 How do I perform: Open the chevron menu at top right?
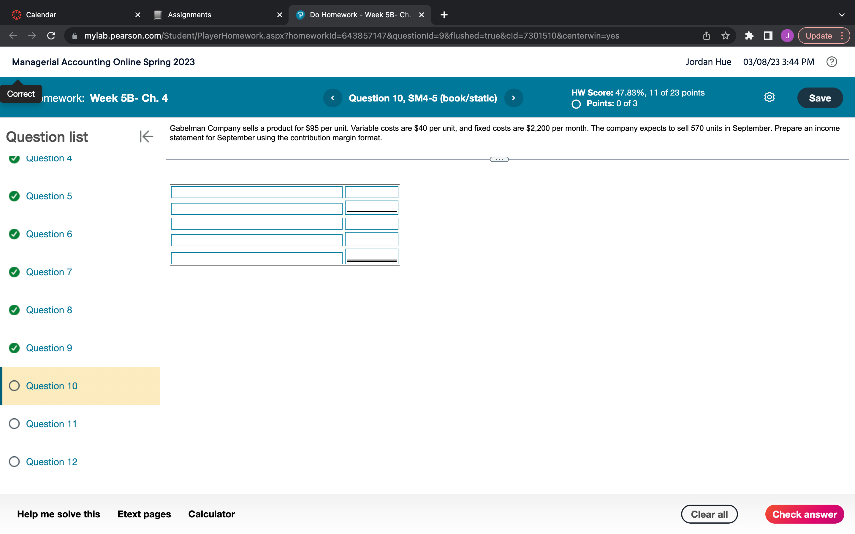[842, 15]
